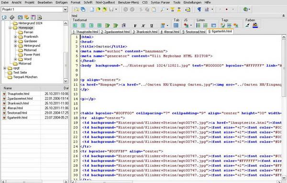Select the Tierpark München folder
287x183 pixels.
tap(25, 77)
